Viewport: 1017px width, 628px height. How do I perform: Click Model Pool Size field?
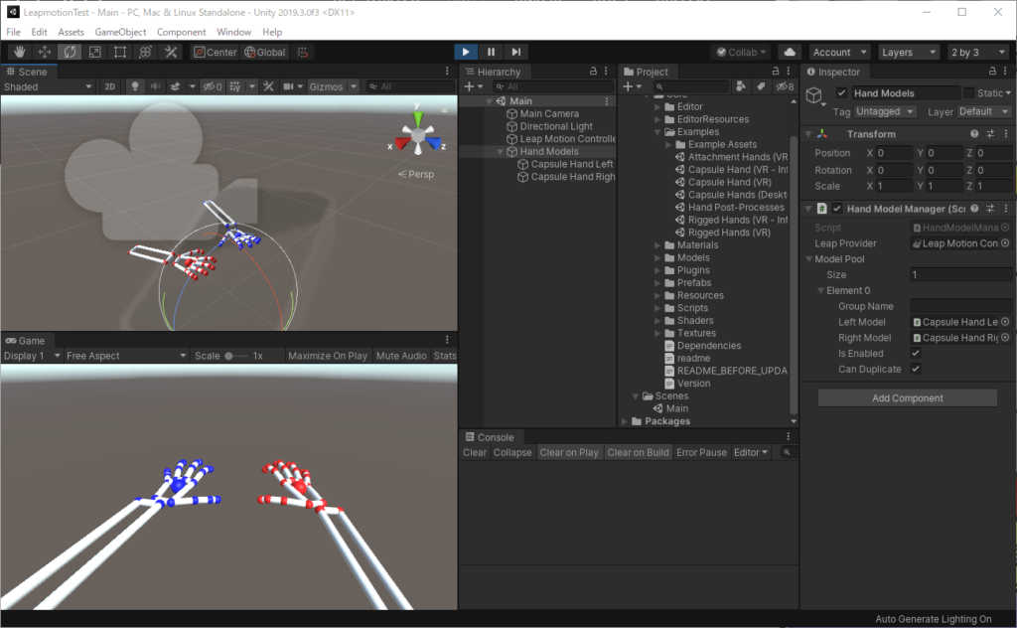(960, 274)
